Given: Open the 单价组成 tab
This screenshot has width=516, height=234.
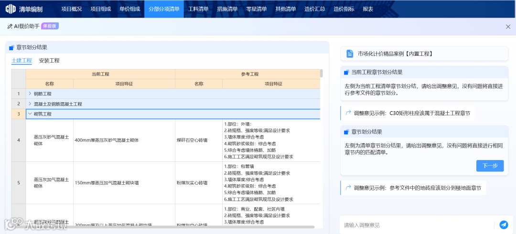Looking at the screenshot, I should coord(129,9).
